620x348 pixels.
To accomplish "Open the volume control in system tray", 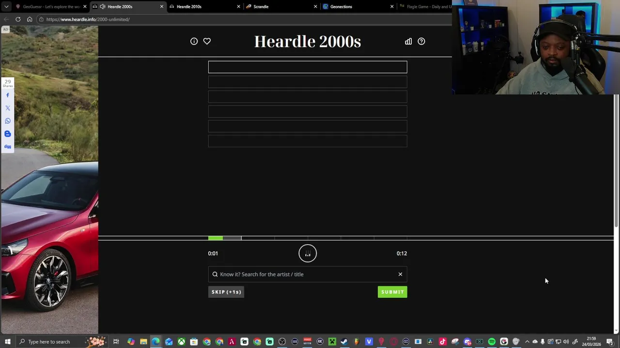I will click(x=566, y=342).
